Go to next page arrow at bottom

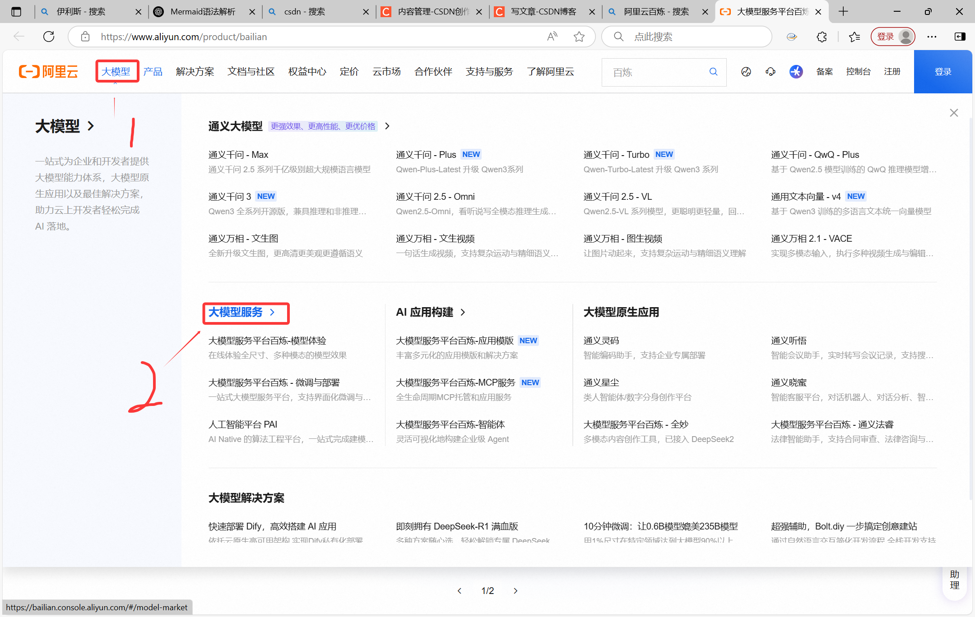pyautogui.click(x=515, y=591)
